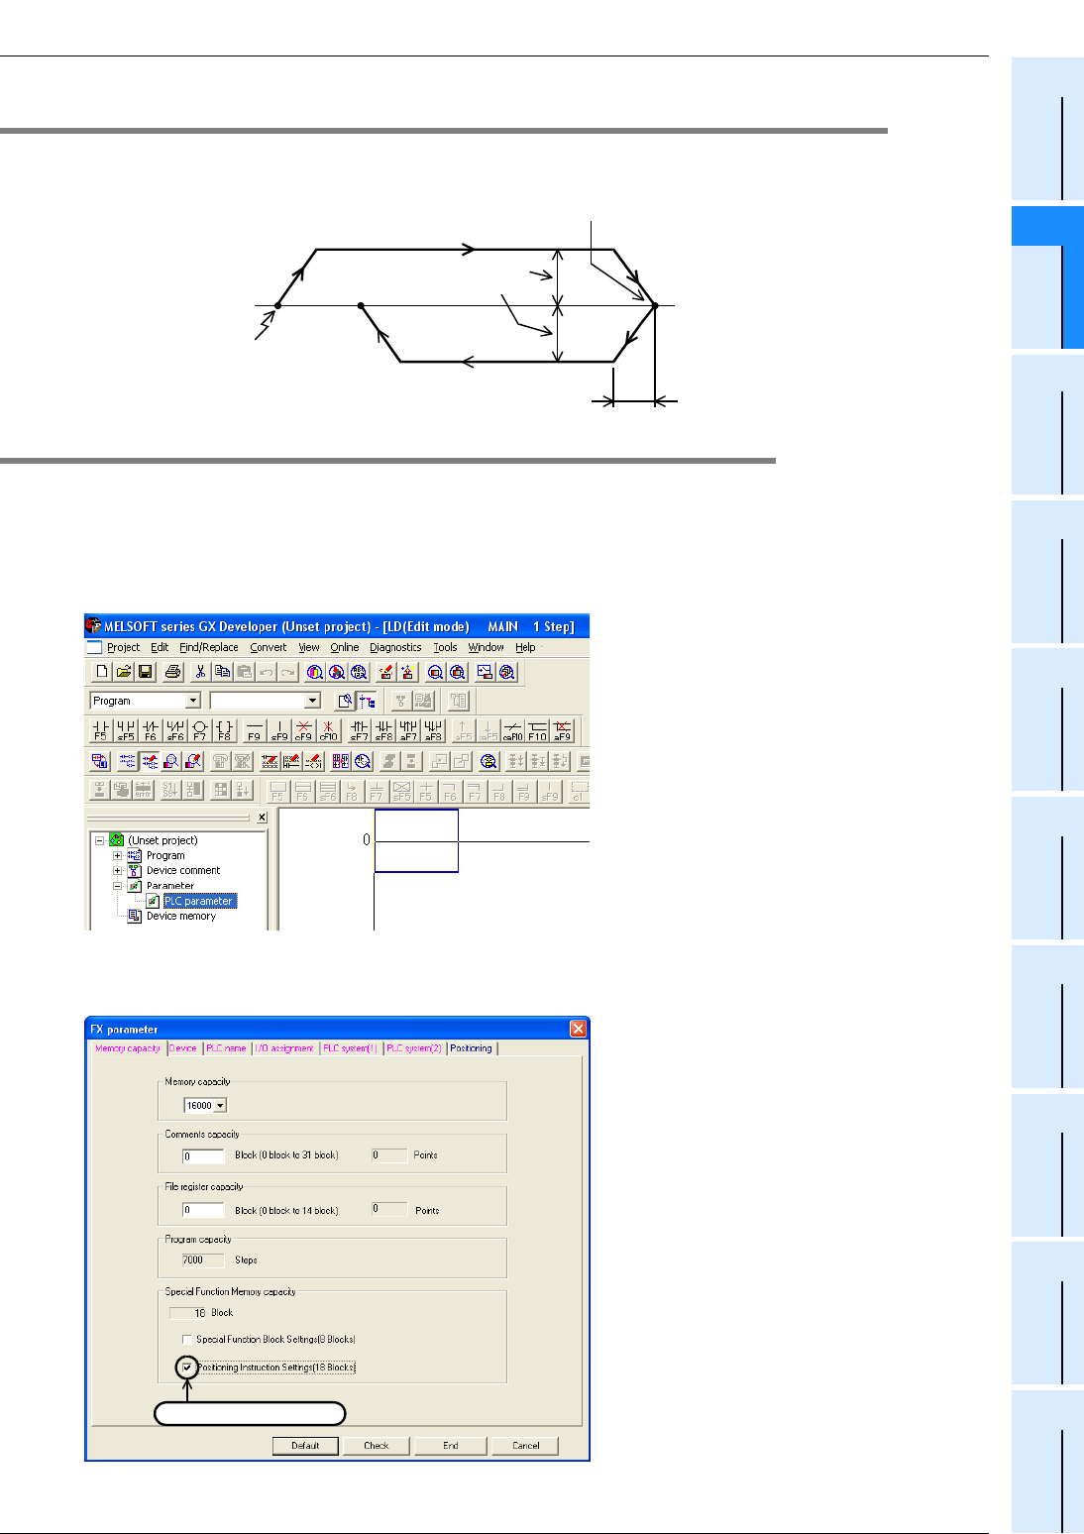The height and width of the screenshot is (1534, 1084).
Task: Open the Diagnostics menu
Action: click(395, 647)
